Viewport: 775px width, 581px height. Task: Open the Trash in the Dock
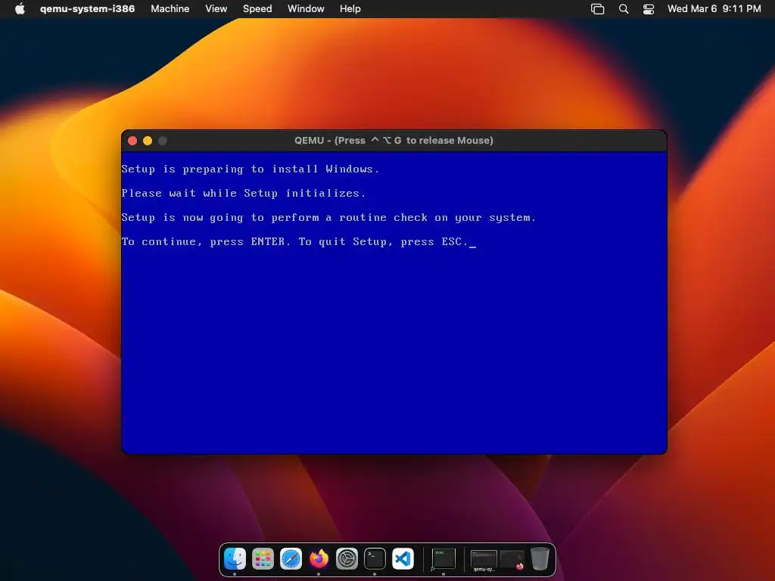point(540,559)
